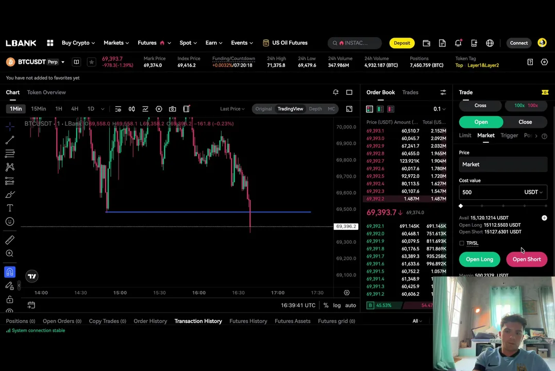Open the 100x leverage setting

tap(526, 106)
